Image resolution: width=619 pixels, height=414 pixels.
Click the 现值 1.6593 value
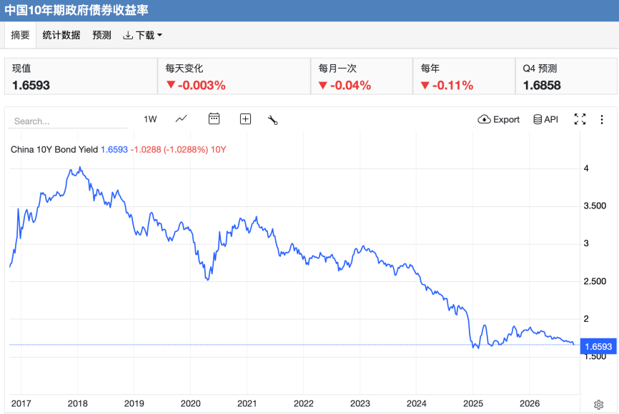pyautogui.click(x=31, y=85)
